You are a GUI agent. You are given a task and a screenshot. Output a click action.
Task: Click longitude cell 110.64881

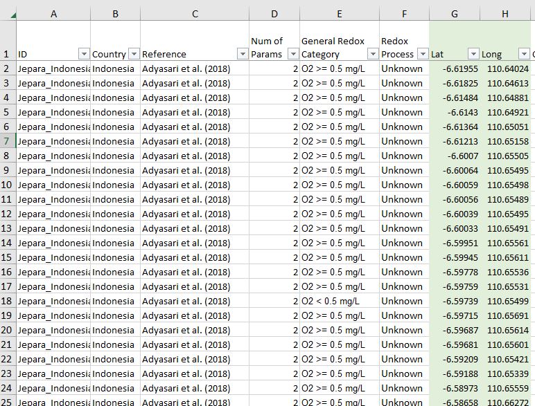click(x=505, y=98)
